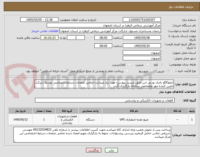This screenshot has height=157, width=200.
Task: Select the متوسط purchase process radio
Action: point(152,71)
